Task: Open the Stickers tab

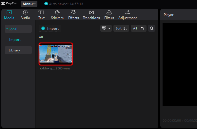Action: pos(57,15)
